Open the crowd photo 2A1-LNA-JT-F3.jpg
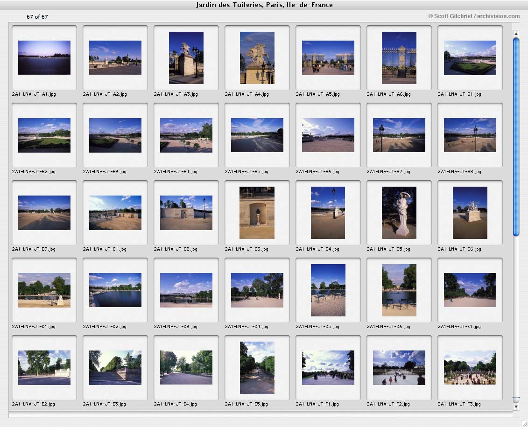Image resolution: width=528 pixels, height=427 pixels. [470, 367]
